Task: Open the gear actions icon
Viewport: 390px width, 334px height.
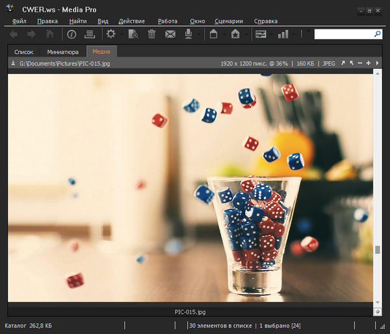Action: pyautogui.click(x=111, y=34)
